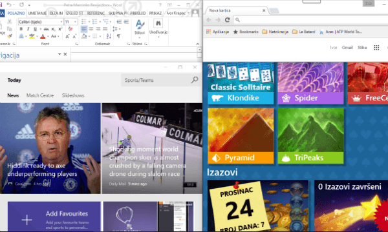Switch to DIZAIN ribbon tab
This screenshot has height=232, width=388.
(x=56, y=13)
